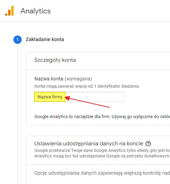
Task: Click the Analytics product name text
Action: click(x=35, y=11)
